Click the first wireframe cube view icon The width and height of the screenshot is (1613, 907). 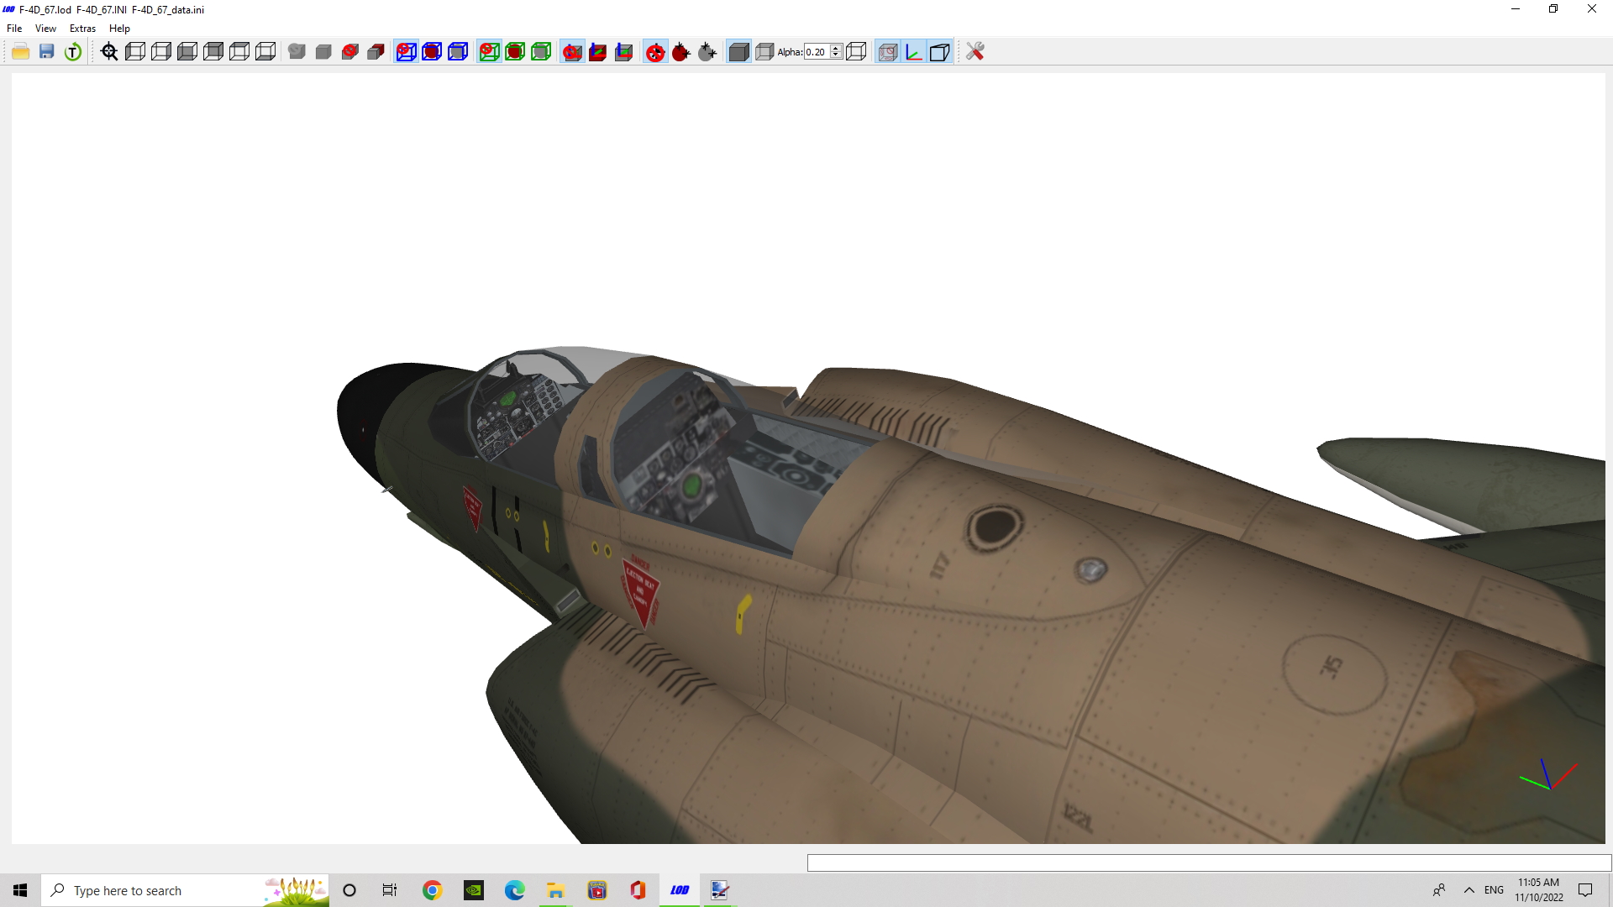[135, 52]
